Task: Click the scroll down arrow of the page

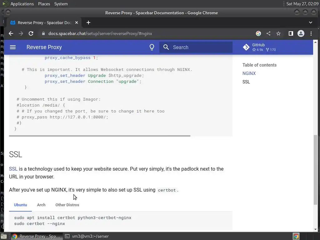Action: pos(316,229)
